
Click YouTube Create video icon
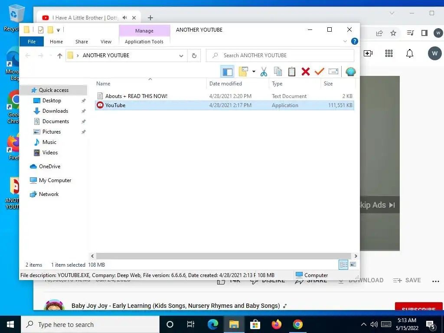click(368, 53)
